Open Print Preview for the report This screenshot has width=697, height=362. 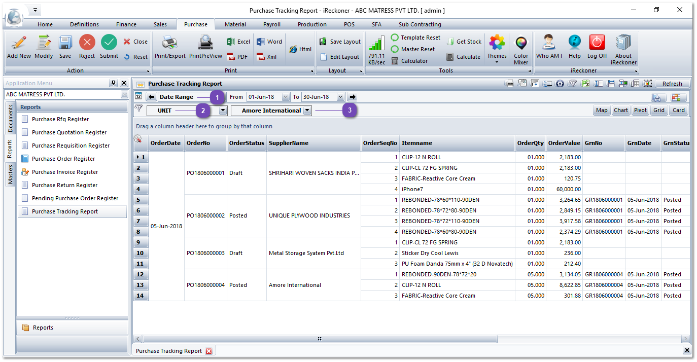pyautogui.click(x=205, y=48)
